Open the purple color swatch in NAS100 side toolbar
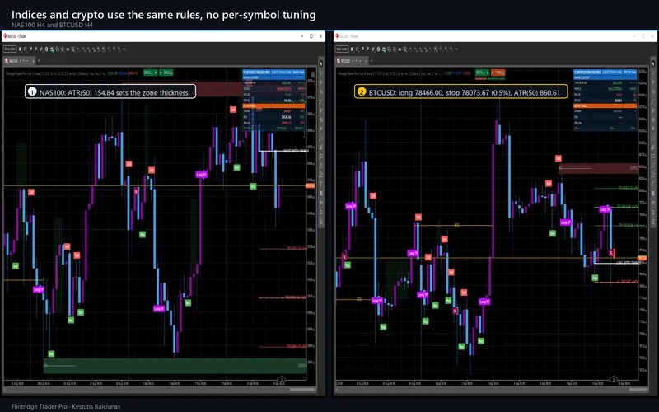This screenshot has height=412, width=659. coord(321,194)
